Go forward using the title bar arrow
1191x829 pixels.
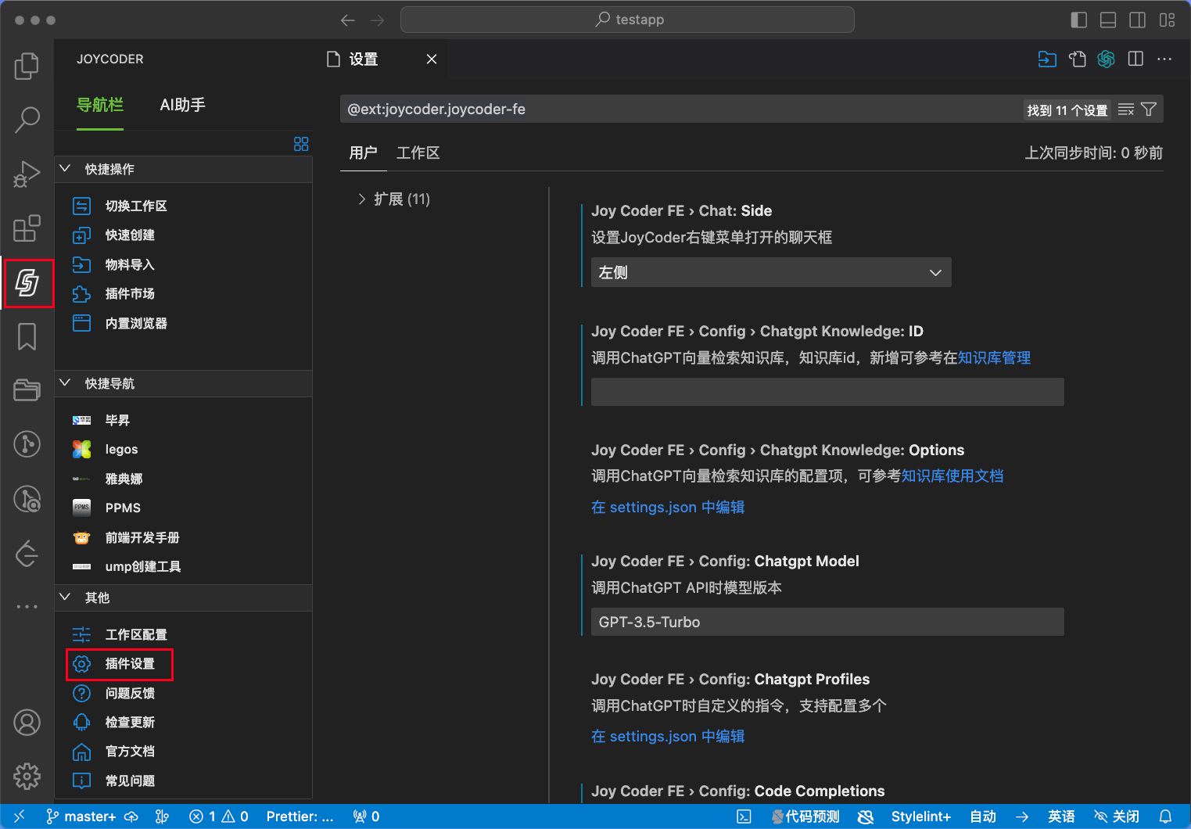click(x=378, y=20)
